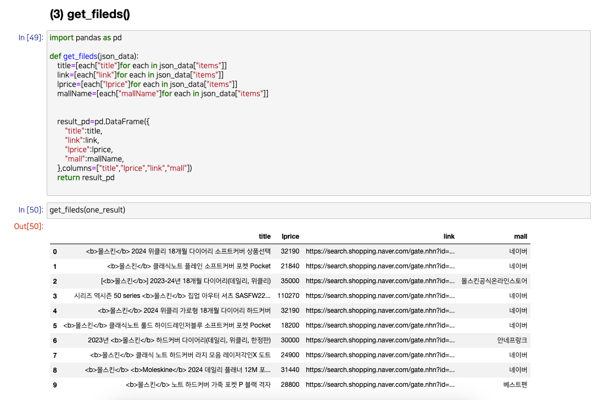This screenshot has width=593, height=400.
Task: Click the mall column header
Action: (521, 236)
